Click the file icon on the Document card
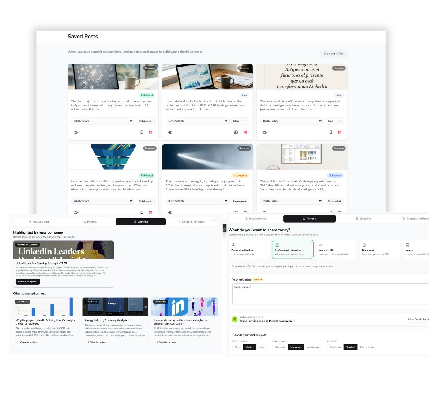 click(x=364, y=245)
